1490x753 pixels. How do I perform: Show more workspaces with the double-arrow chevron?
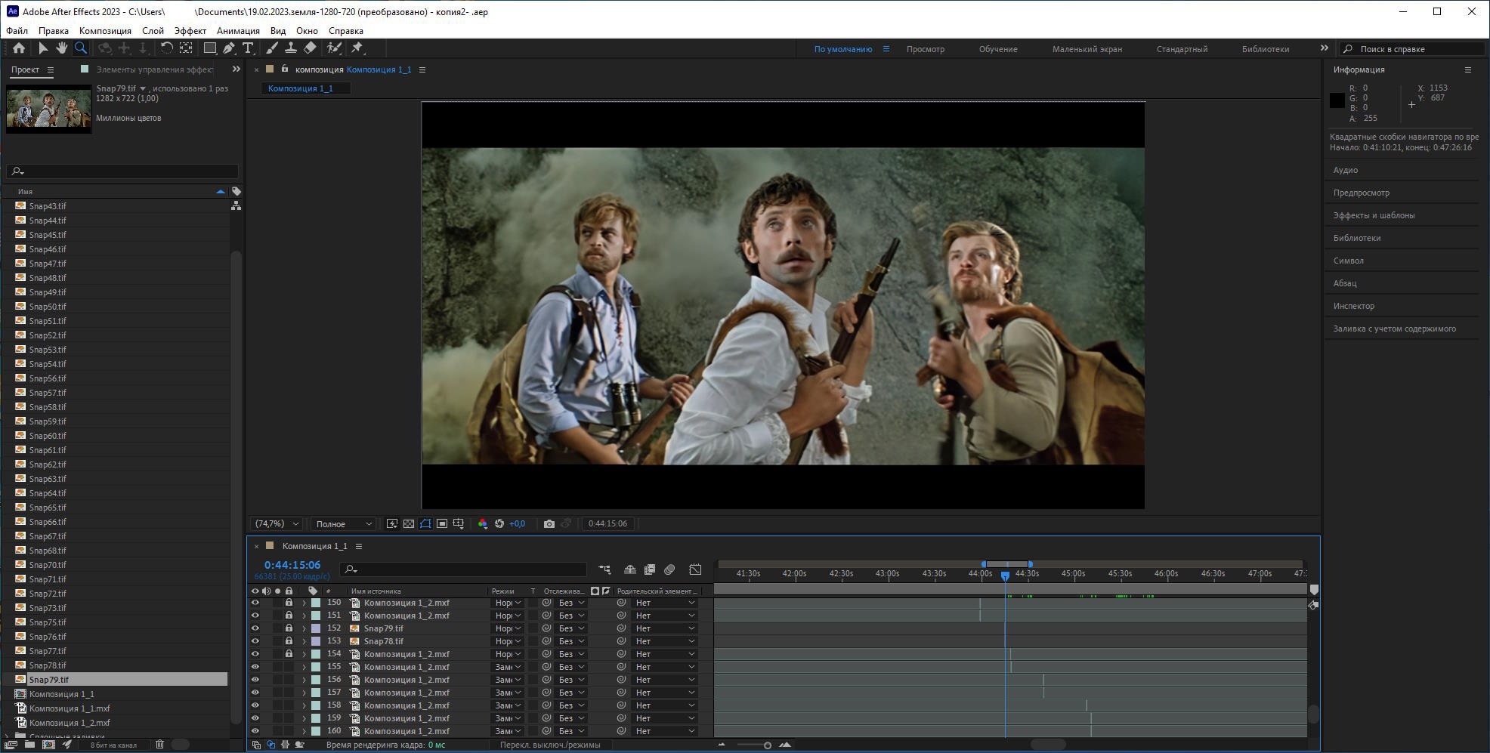(x=1324, y=48)
